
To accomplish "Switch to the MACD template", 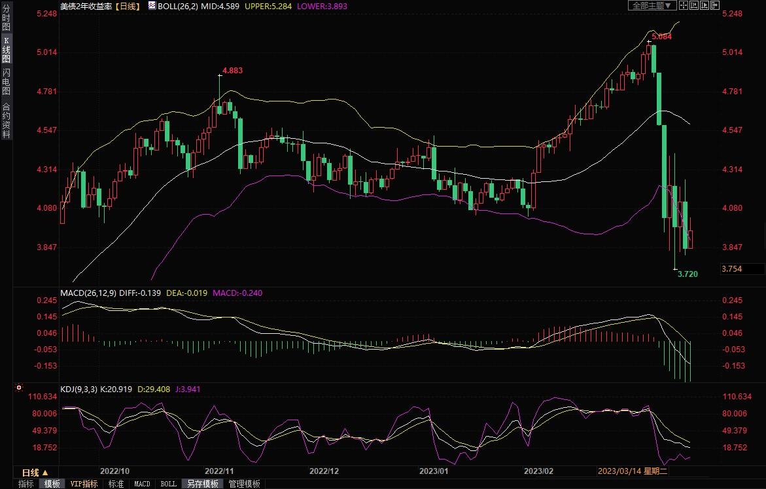I will click(x=142, y=484).
